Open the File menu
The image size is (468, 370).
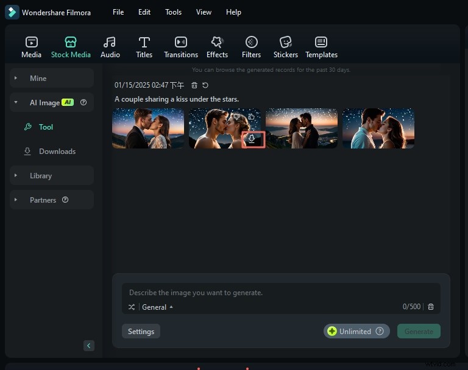[x=118, y=12]
